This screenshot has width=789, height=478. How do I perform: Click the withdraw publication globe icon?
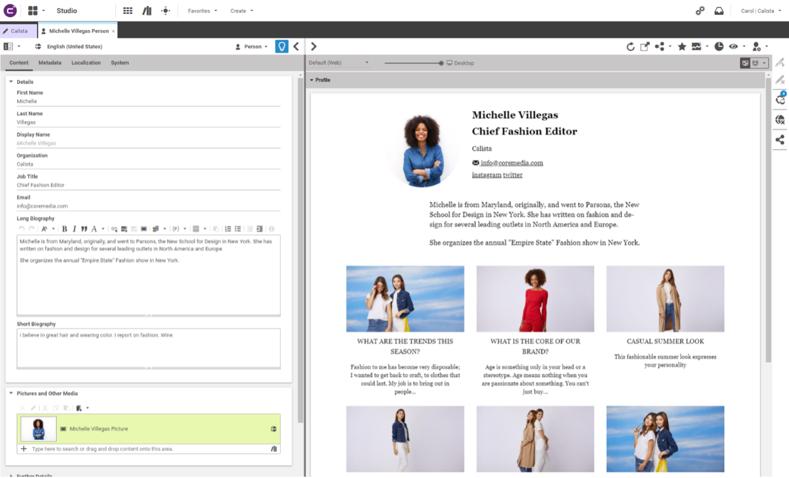point(780,120)
